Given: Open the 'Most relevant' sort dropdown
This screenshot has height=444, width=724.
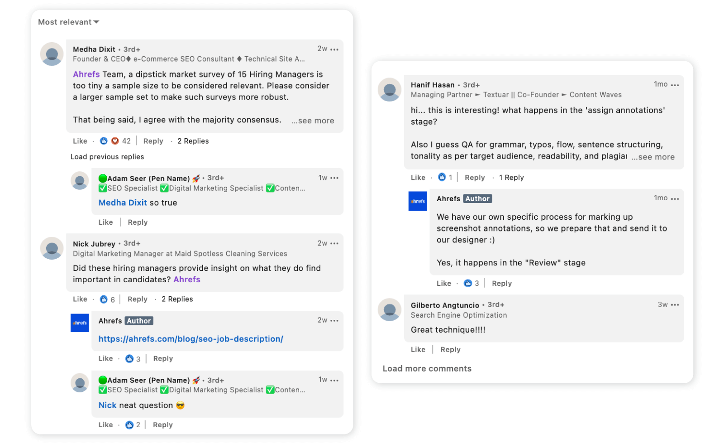Looking at the screenshot, I should click(67, 22).
